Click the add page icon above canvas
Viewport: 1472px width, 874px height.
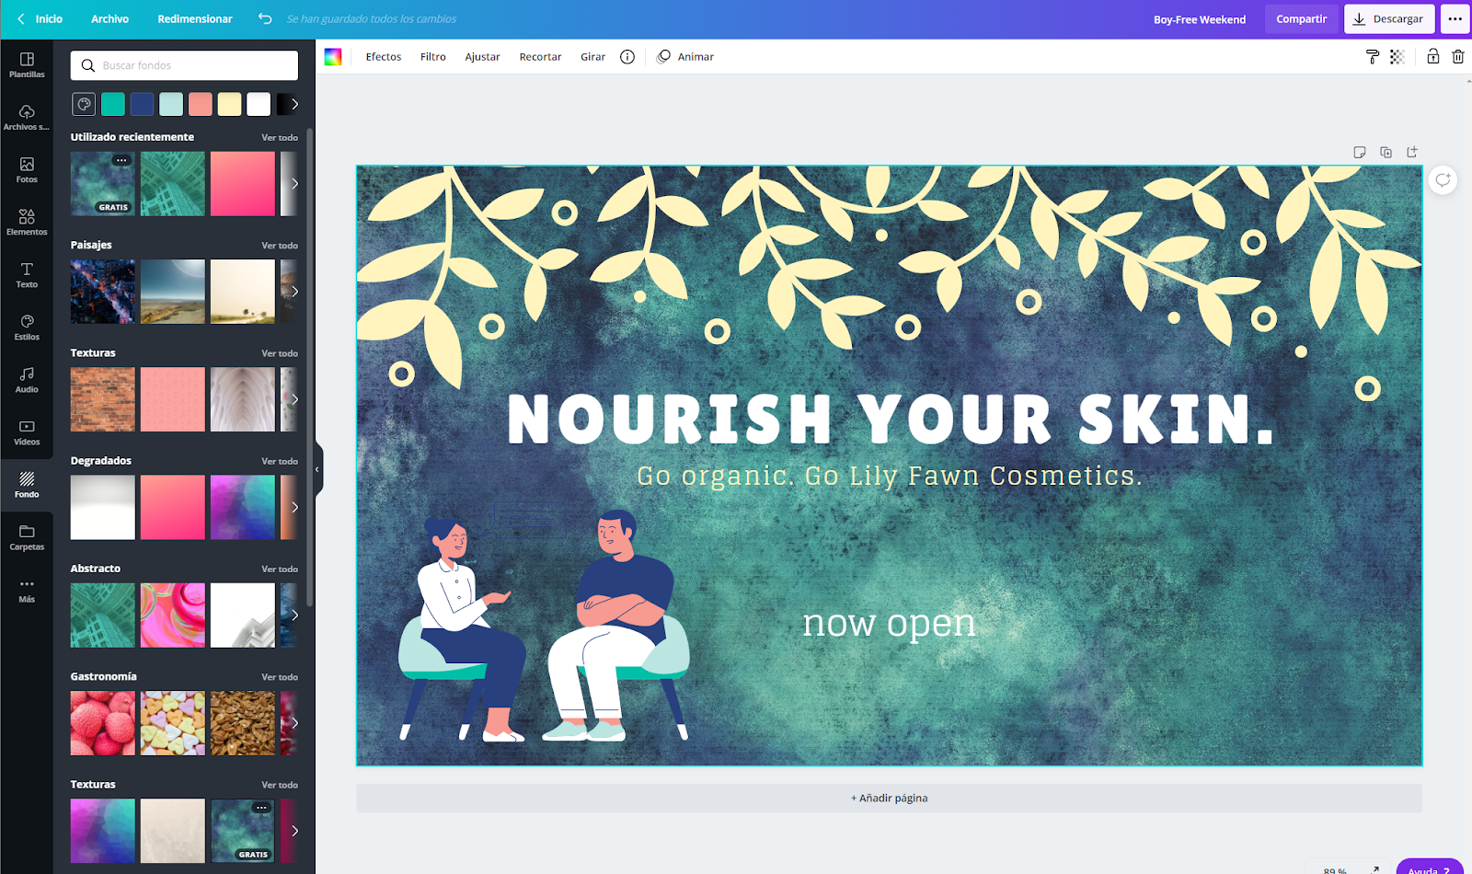pos(1412,152)
